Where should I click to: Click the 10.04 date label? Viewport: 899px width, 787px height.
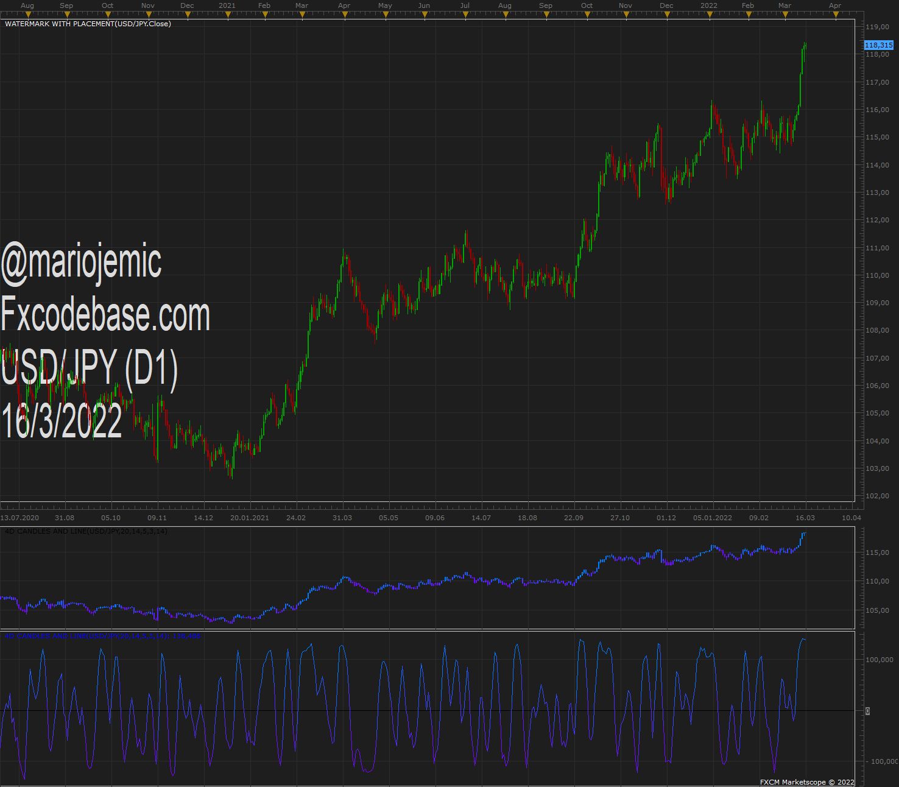point(851,518)
